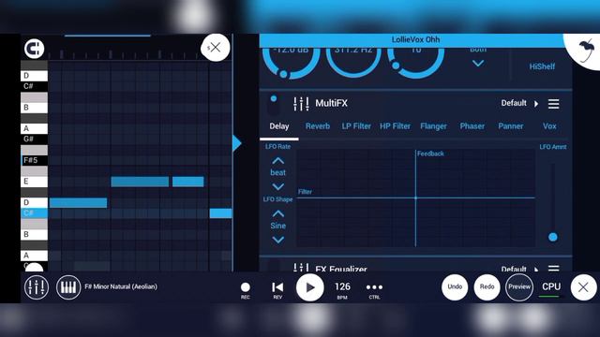Select the D note block in piano roll

[x=78, y=202]
